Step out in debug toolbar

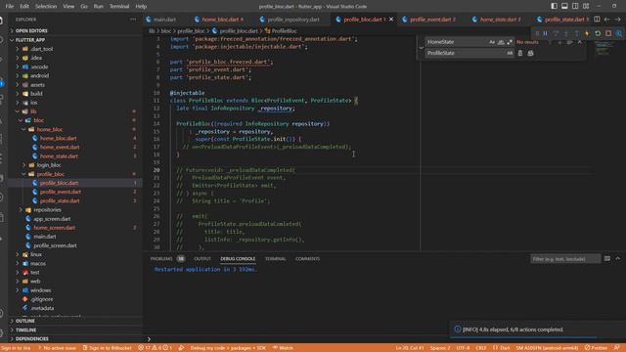pyautogui.click(x=576, y=33)
